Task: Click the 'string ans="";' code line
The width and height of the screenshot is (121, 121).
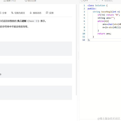Action: tap(106, 18)
